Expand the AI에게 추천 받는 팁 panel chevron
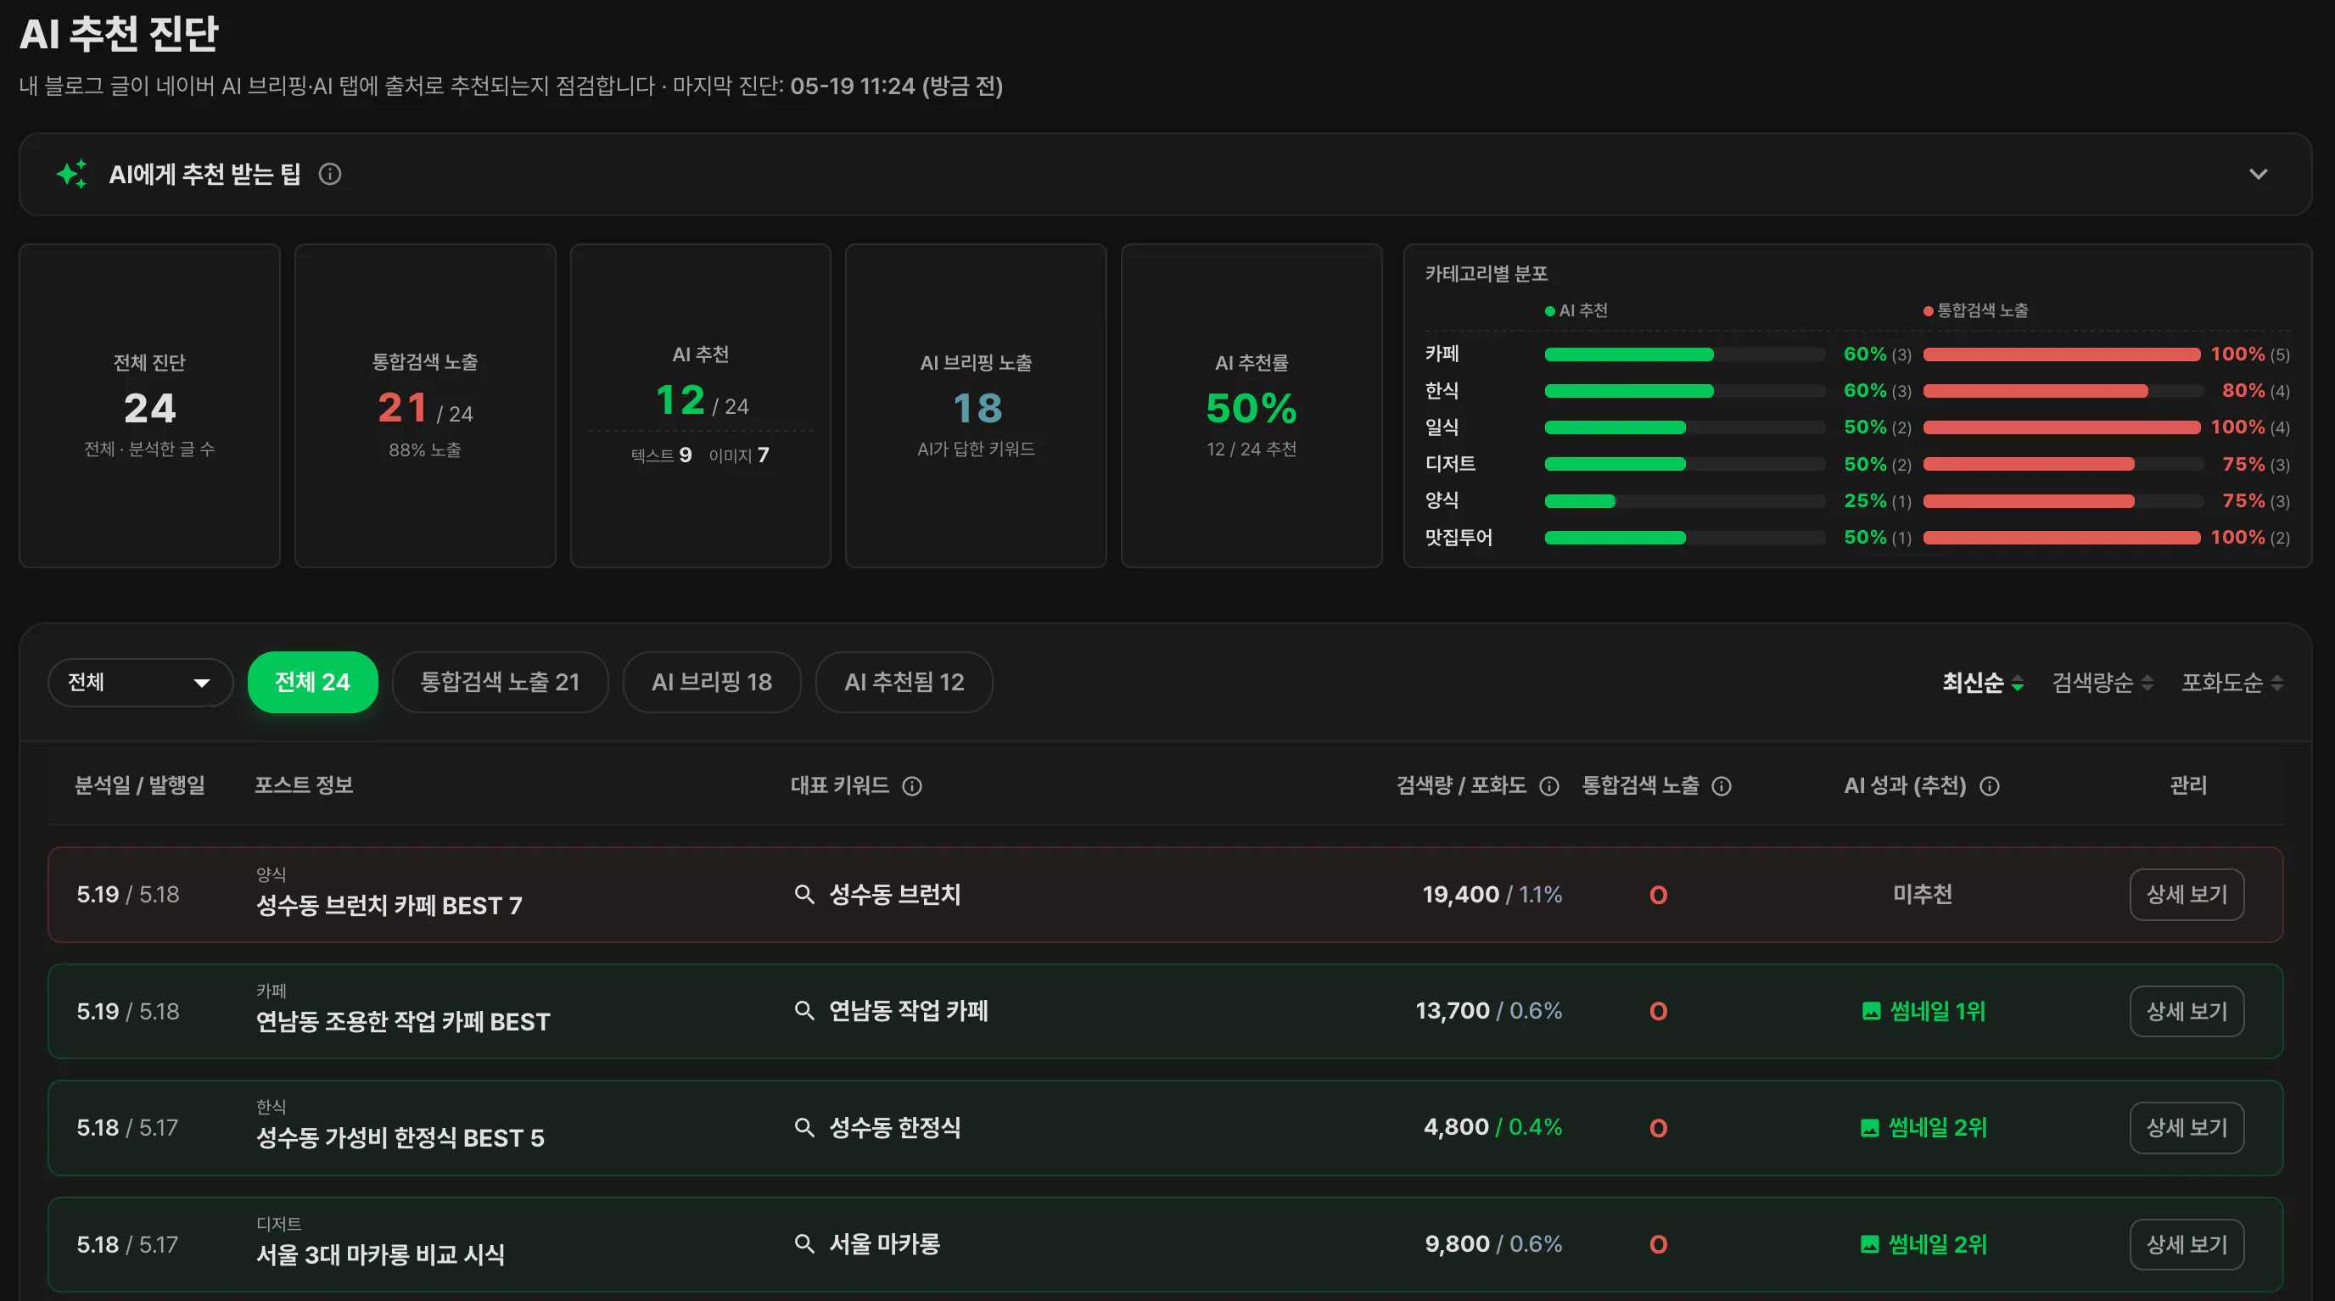 click(x=2258, y=174)
